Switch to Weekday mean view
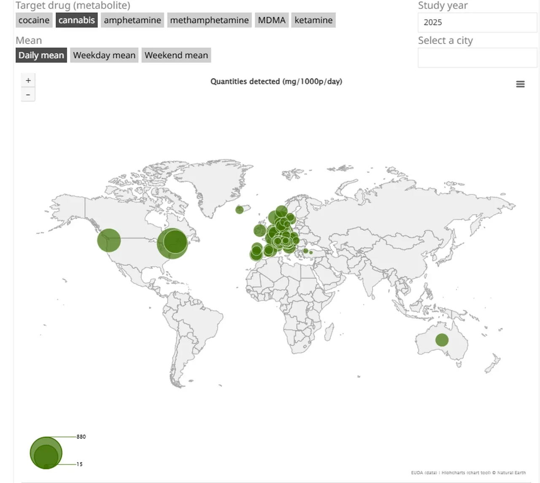Screen dimensions: 540x483 coord(104,55)
